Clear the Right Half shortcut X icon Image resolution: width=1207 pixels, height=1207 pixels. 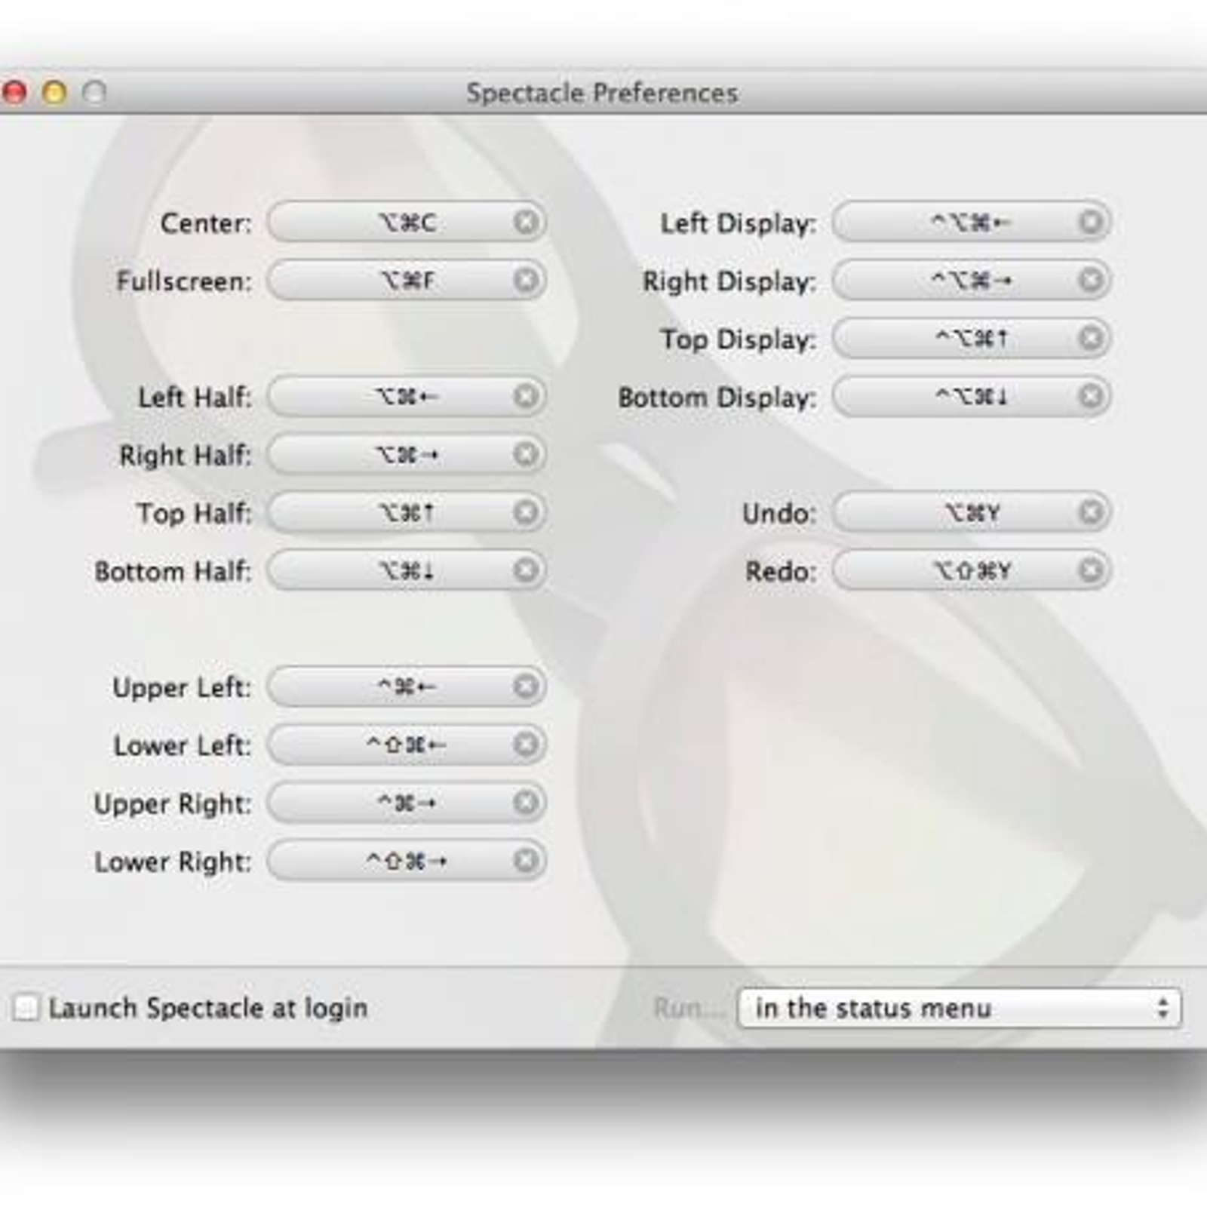pyautogui.click(x=526, y=454)
